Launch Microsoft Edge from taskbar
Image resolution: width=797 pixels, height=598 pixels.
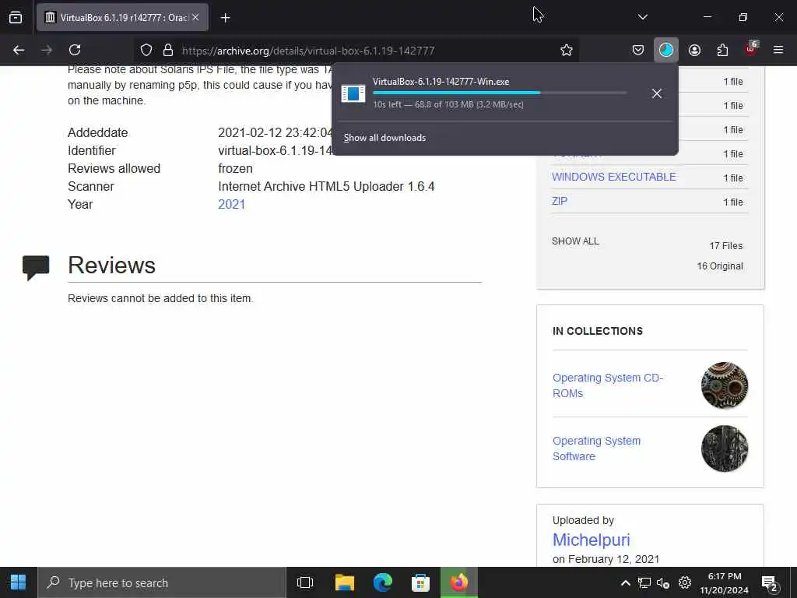coord(383,582)
